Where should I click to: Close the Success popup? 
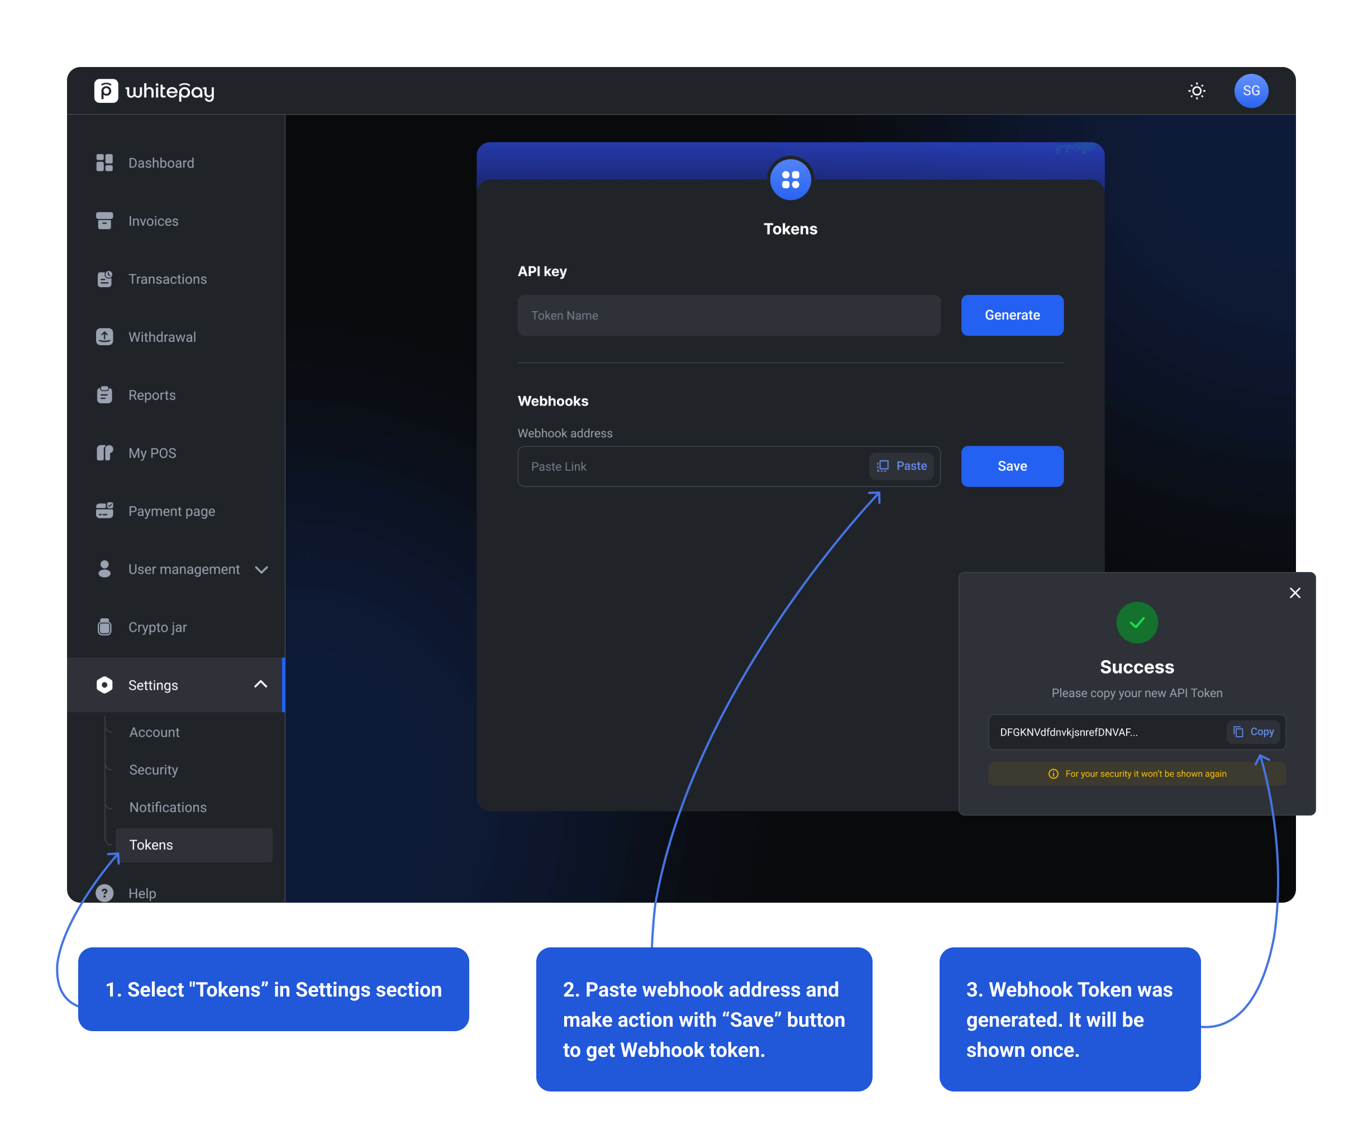coord(1294,593)
